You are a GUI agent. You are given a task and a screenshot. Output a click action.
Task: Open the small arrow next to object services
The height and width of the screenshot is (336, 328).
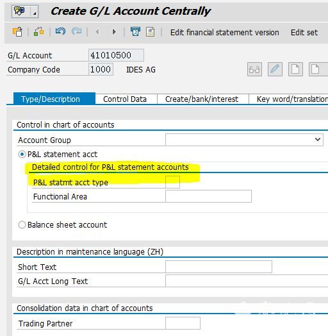pyautogui.click(x=35, y=12)
